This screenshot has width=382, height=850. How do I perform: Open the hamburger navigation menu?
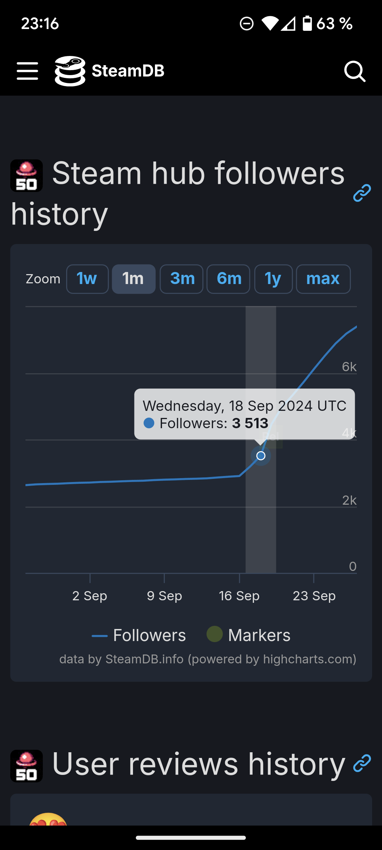pos(27,71)
